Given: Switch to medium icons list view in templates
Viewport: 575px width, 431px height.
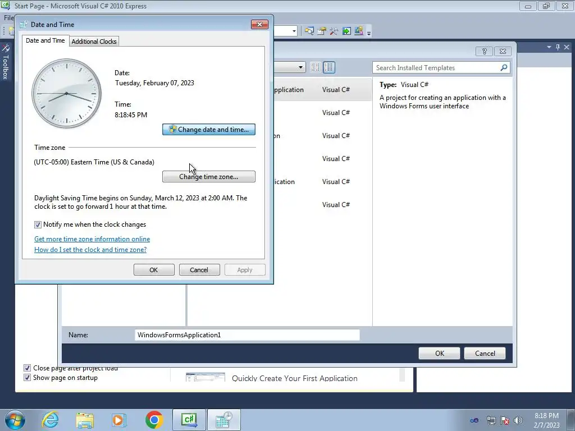Looking at the screenshot, I should tap(329, 67).
